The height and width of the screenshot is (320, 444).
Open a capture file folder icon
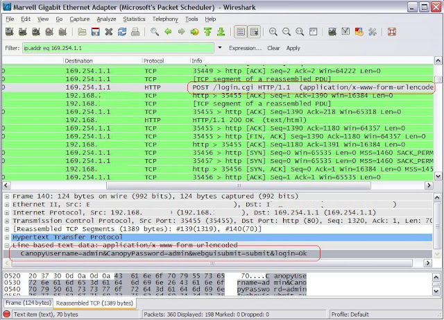coord(82,32)
